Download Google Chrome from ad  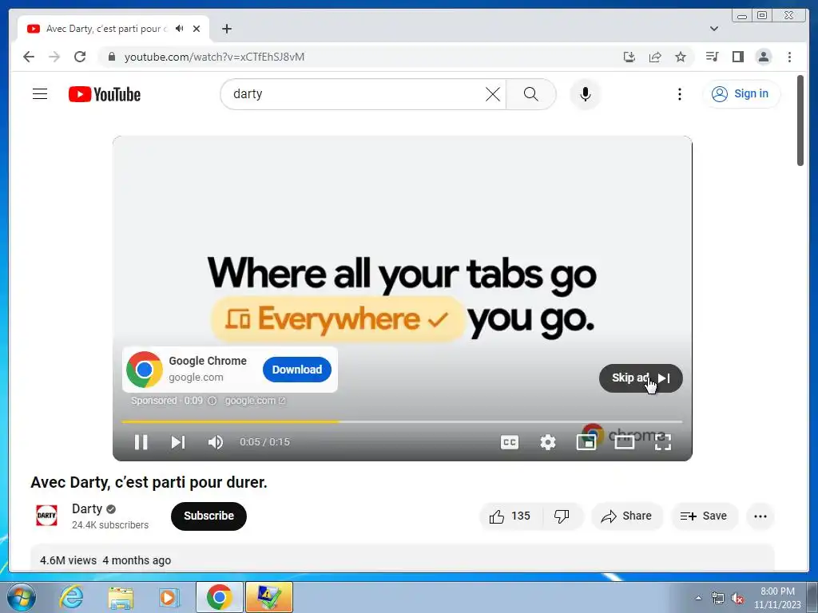pos(297,370)
